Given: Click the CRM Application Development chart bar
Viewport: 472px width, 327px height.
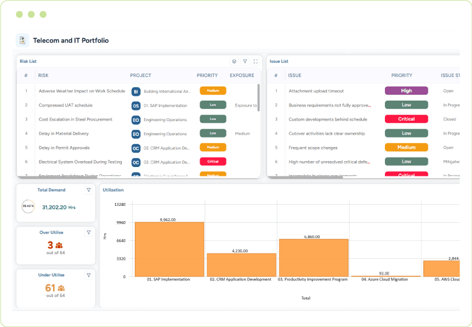Looking at the screenshot, I should tap(241, 265).
